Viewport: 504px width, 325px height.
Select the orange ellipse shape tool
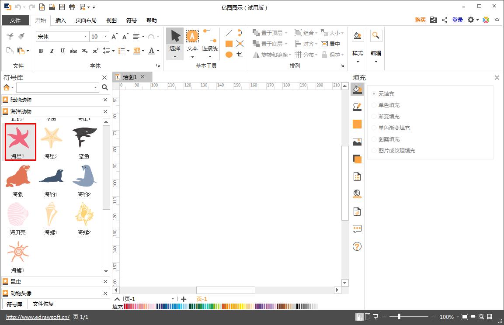tap(229, 55)
